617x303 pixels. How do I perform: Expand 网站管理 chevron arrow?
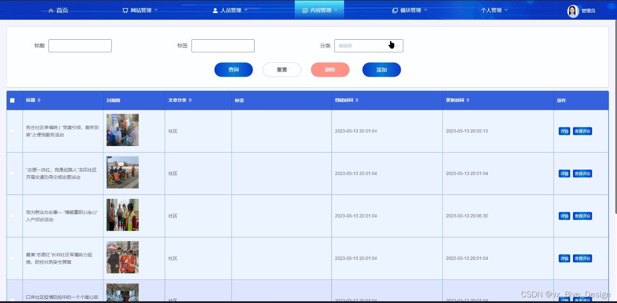(156, 10)
